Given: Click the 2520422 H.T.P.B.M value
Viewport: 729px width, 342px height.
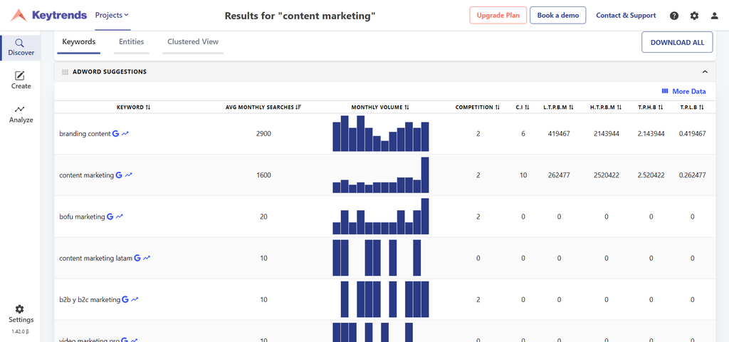Looking at the screenshot, I should click(607, 175).
